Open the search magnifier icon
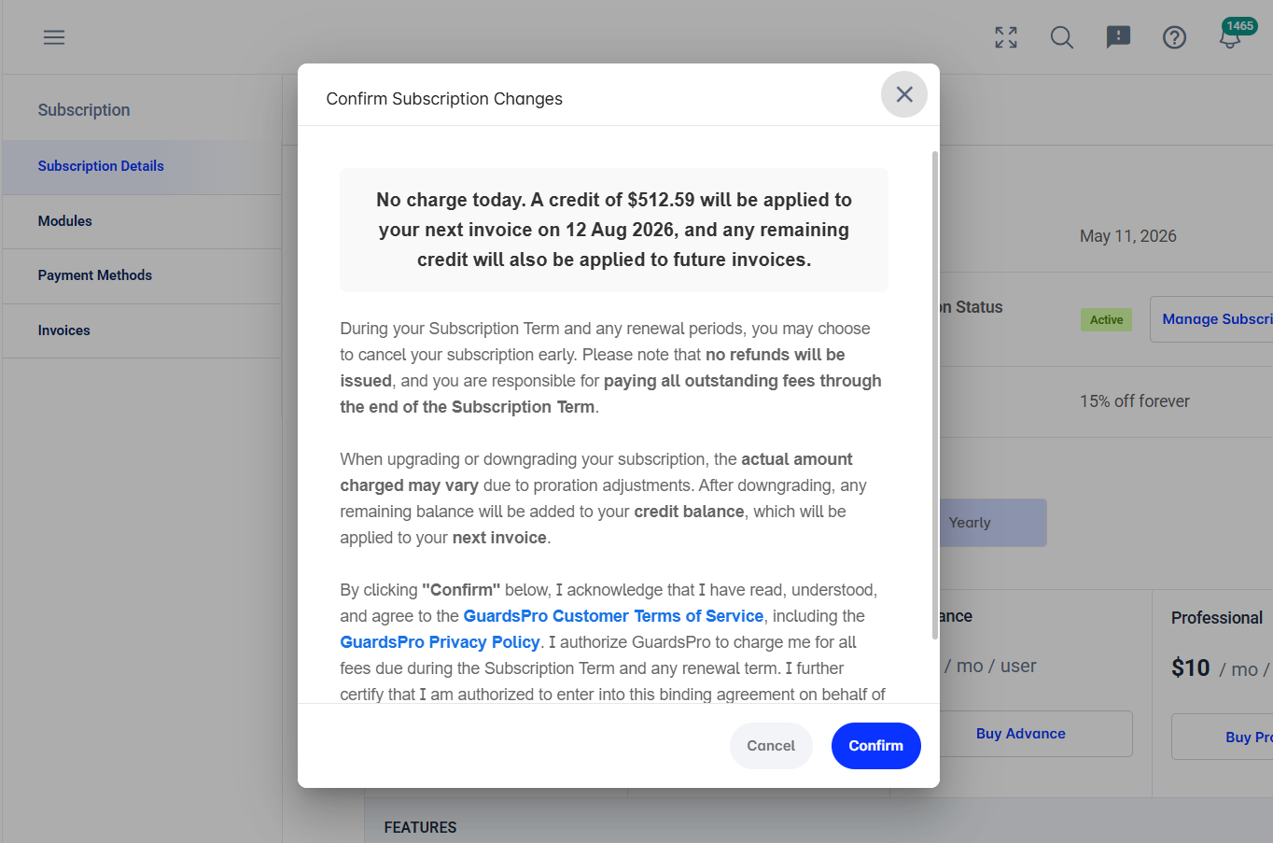The height and width of the screenshot is (843, 1273). tap(1062, 37)
